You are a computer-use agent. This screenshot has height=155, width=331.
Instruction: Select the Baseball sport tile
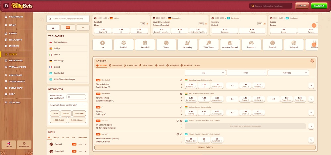coord(272,45)
